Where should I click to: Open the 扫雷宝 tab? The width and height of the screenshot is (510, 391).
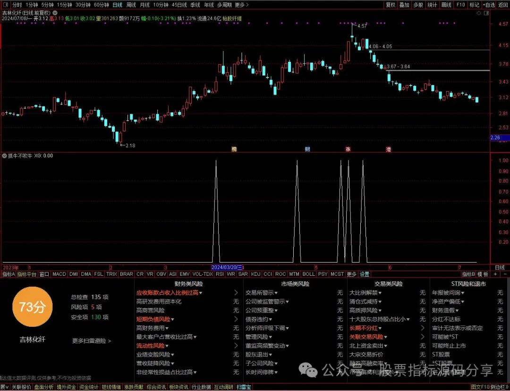click(x=244, y=387)
